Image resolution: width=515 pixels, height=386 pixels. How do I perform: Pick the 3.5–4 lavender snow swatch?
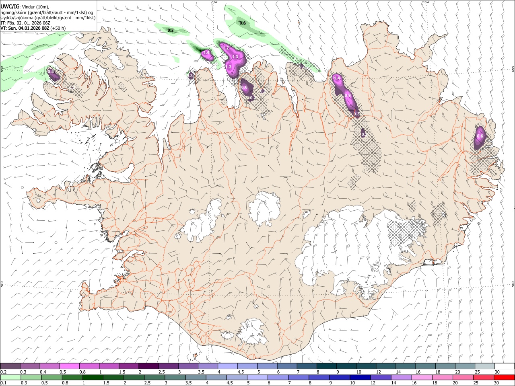pos(208,366)
